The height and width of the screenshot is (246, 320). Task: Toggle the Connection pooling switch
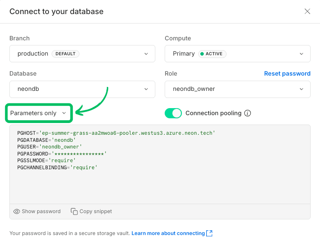(x=173, y=113)
